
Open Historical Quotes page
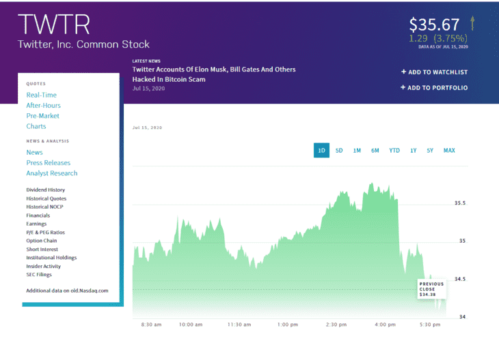pos(46,198)
